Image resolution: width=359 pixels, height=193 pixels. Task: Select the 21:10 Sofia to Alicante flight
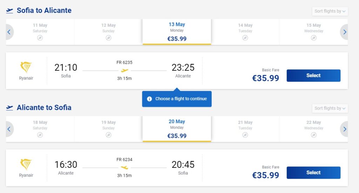point(313,75)
